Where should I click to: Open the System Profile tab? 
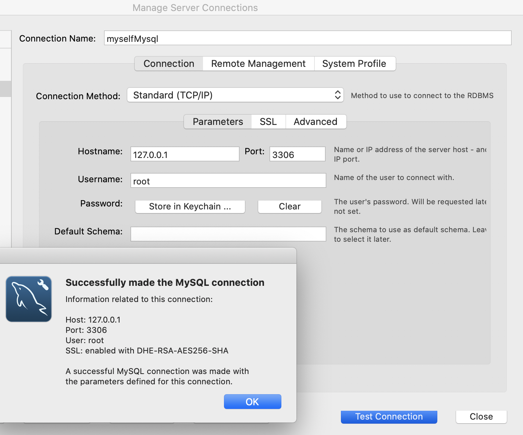coord(354,64)
